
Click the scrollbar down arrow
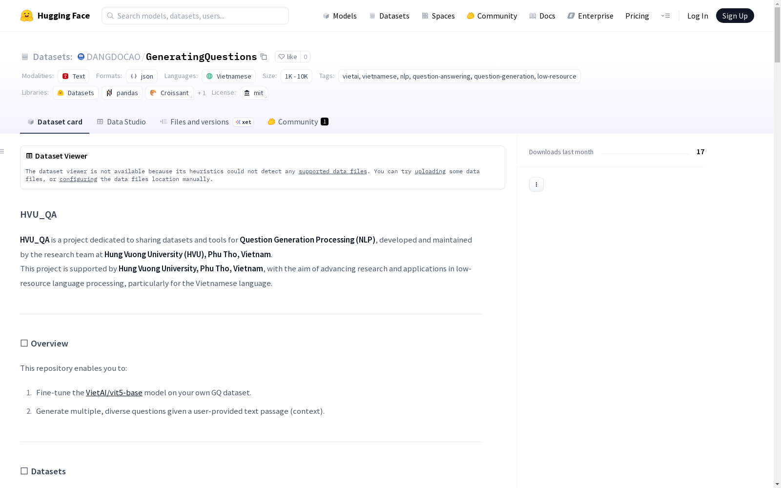[777, 484]
